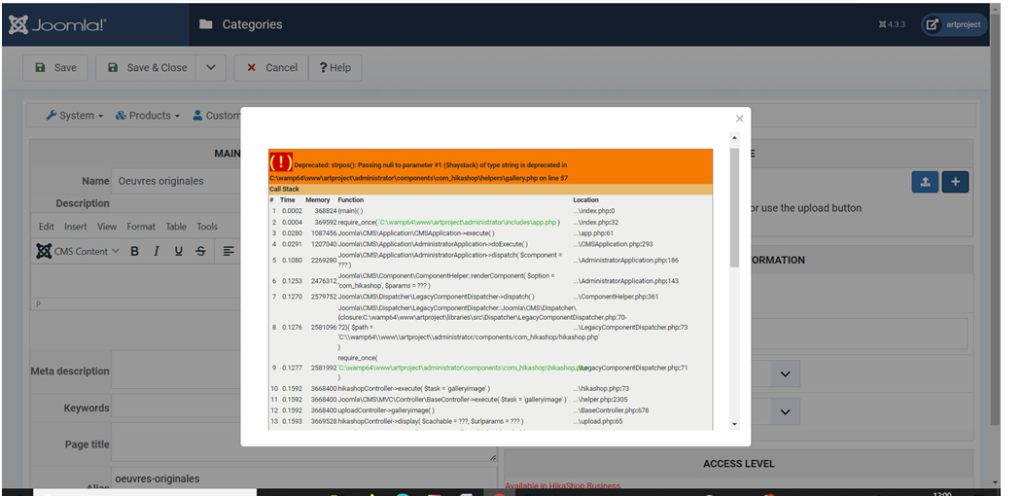The height and width of the screenshot is (496, 1024).
Task: Click the popup scrollbar down arrow
Action: click(x=734, y=424)
